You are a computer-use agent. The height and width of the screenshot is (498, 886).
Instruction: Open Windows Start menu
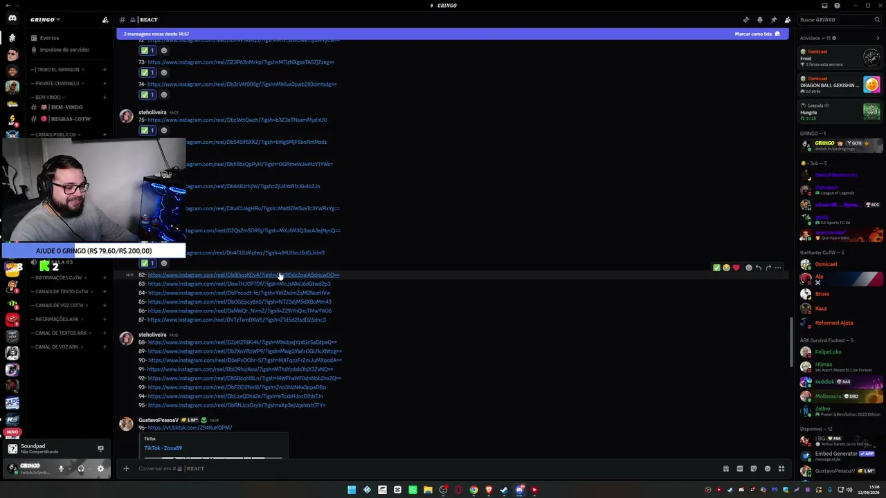(352, 490)
